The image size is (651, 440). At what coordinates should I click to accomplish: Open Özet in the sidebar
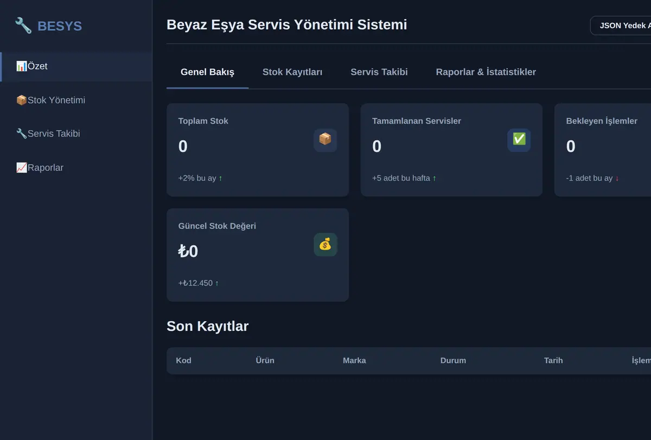(76, 67)
